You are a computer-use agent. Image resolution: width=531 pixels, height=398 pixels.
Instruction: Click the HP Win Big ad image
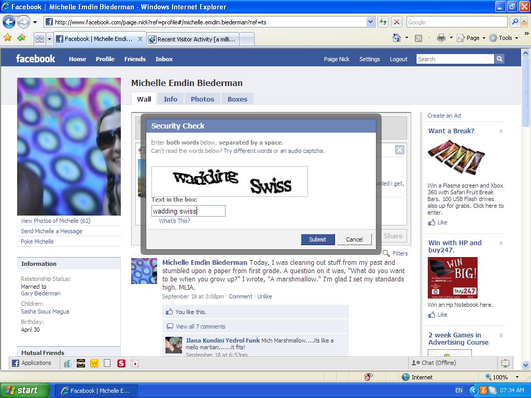coord(452,278)
